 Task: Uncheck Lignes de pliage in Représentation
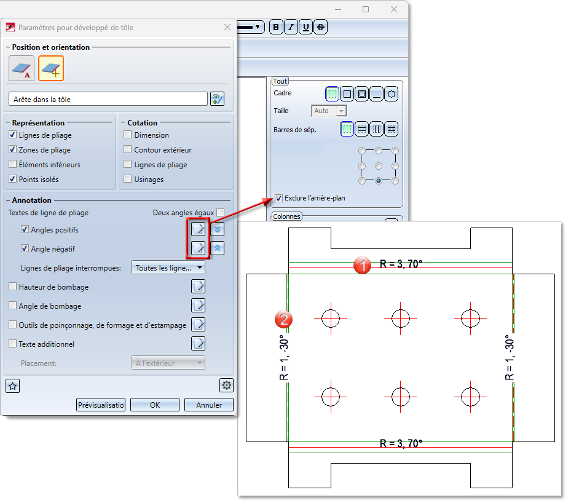tap(13, 135)
